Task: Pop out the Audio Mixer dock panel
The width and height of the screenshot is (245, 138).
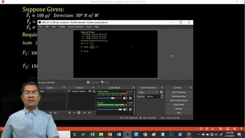Action: (x=134, y=88)
